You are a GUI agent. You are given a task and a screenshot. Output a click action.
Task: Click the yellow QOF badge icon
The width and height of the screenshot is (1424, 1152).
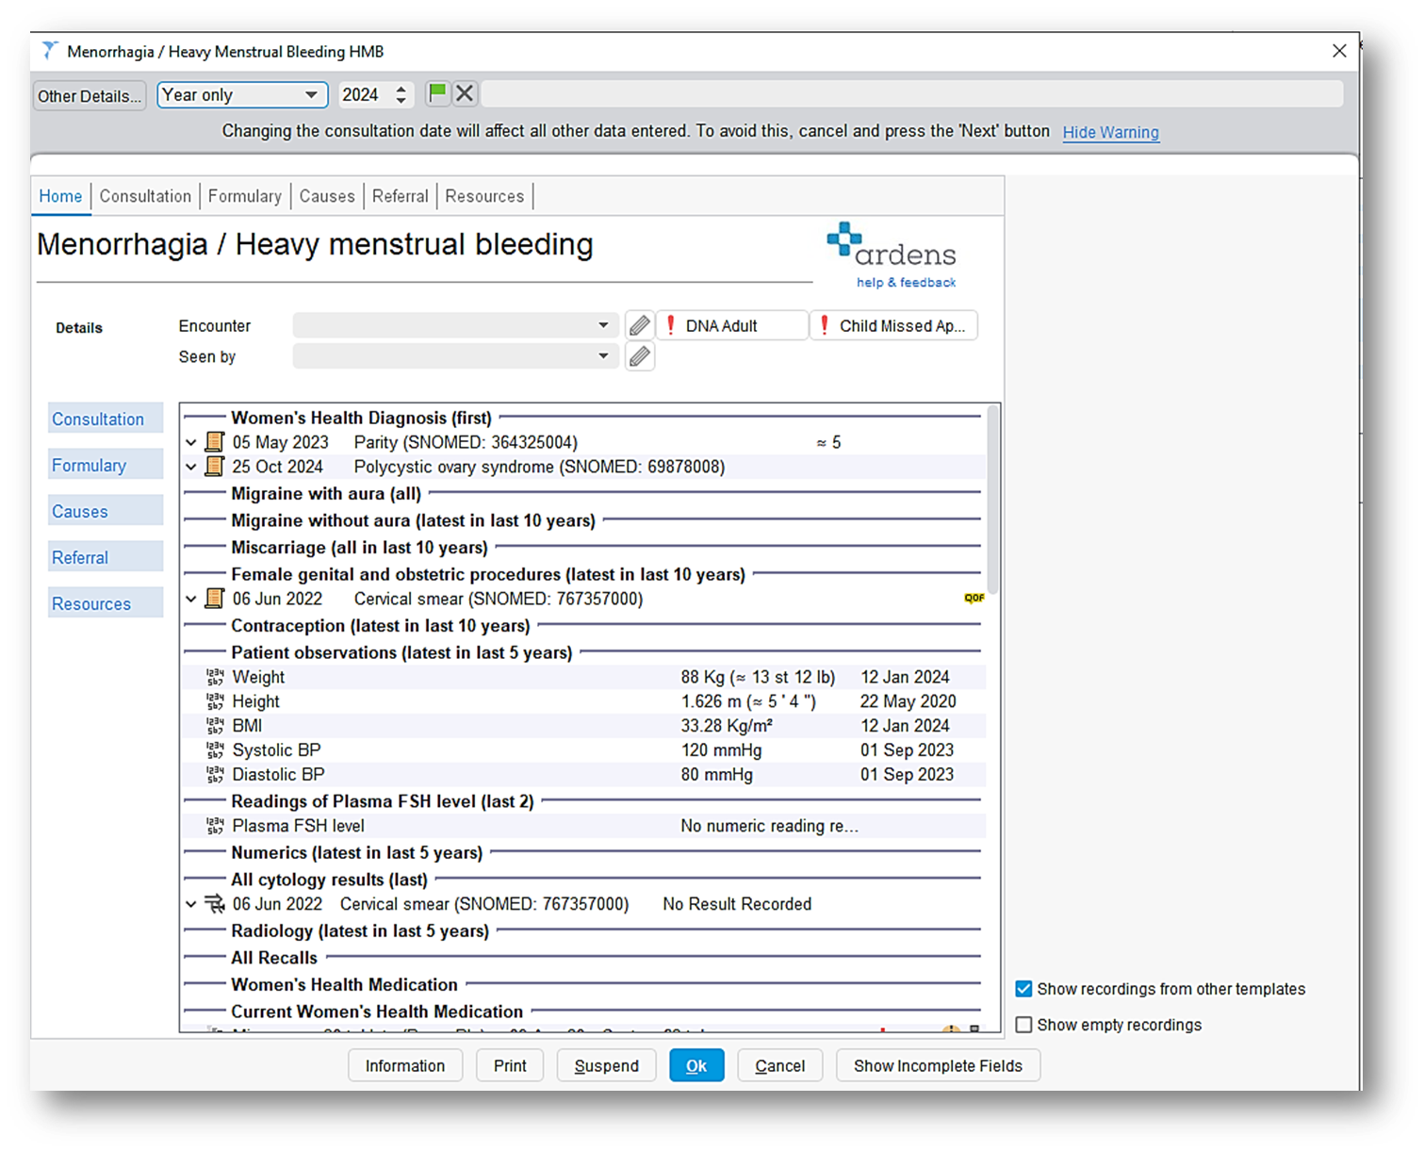click(974, 598)
